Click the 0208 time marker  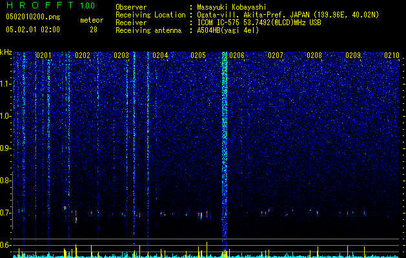pos(314,55)
